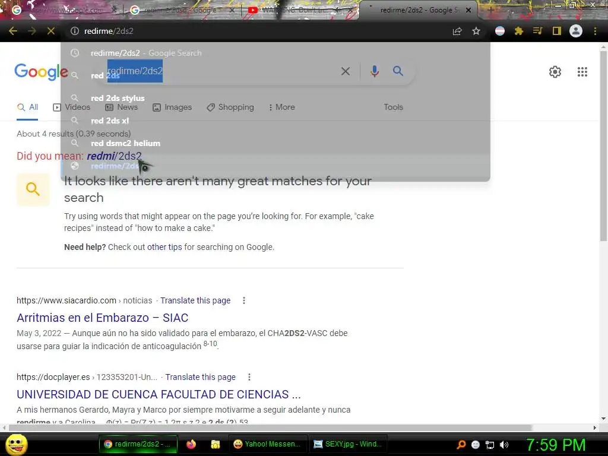Viewport: 608px width, 456px height.
Task: Stop page loading with the X button
Action: pos(51,31)
